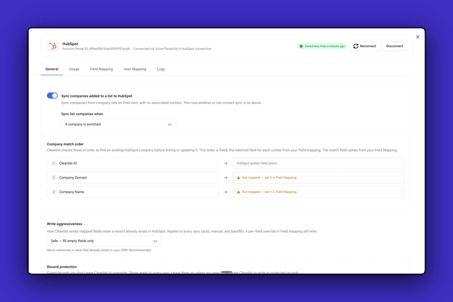
Task: Disable Sync companies added to a list toggle
Action: pyautogui.click(x=52, y=96)
